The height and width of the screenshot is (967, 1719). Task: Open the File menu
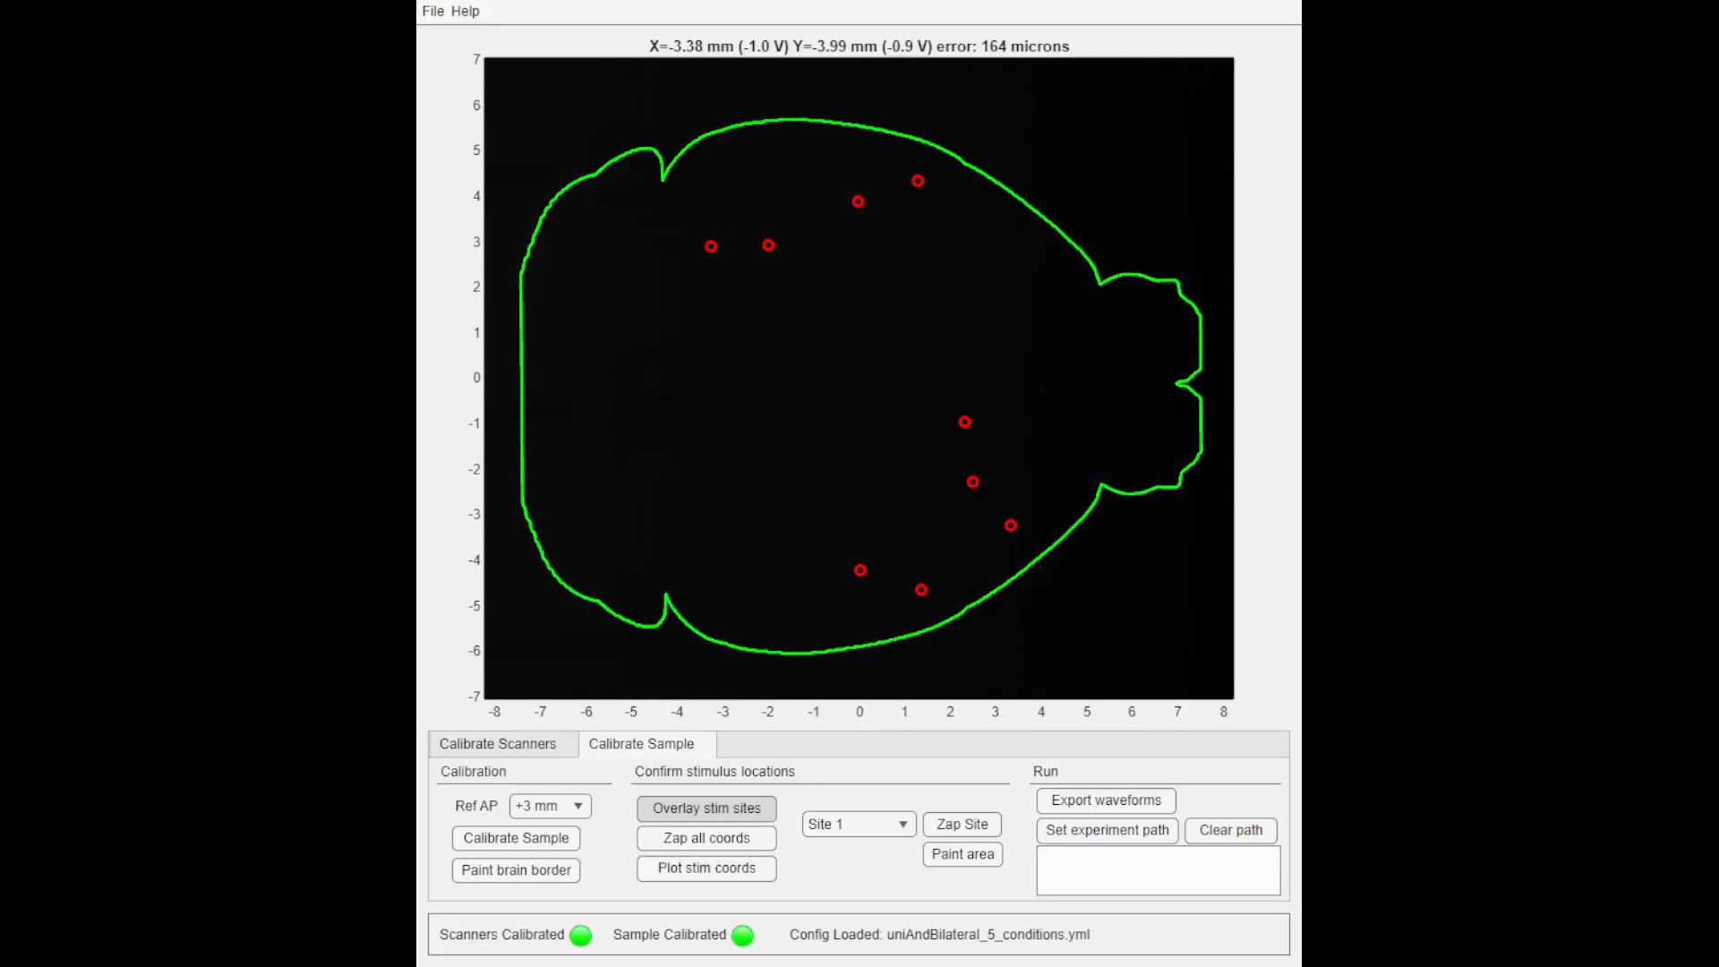click(432, 11)
